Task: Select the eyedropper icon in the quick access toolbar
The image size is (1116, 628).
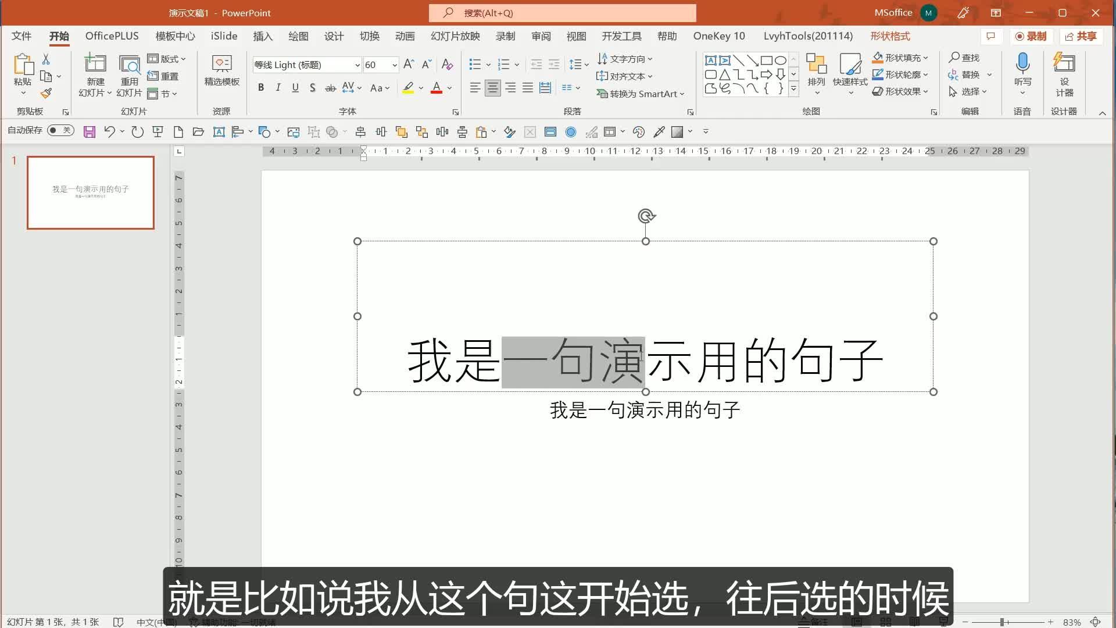Action: coord(659,132)
